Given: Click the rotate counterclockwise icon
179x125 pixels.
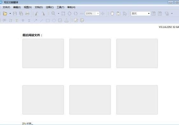Looking at the screenshot, I should pyautogui.click(x=37, y=14).
